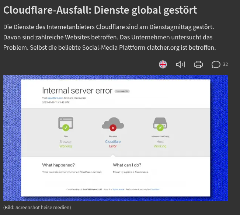Click the timestamp 2025-11-18 11:43:48 UTC
The width and height of the screenshot is (240, 215).
[56, 102]
